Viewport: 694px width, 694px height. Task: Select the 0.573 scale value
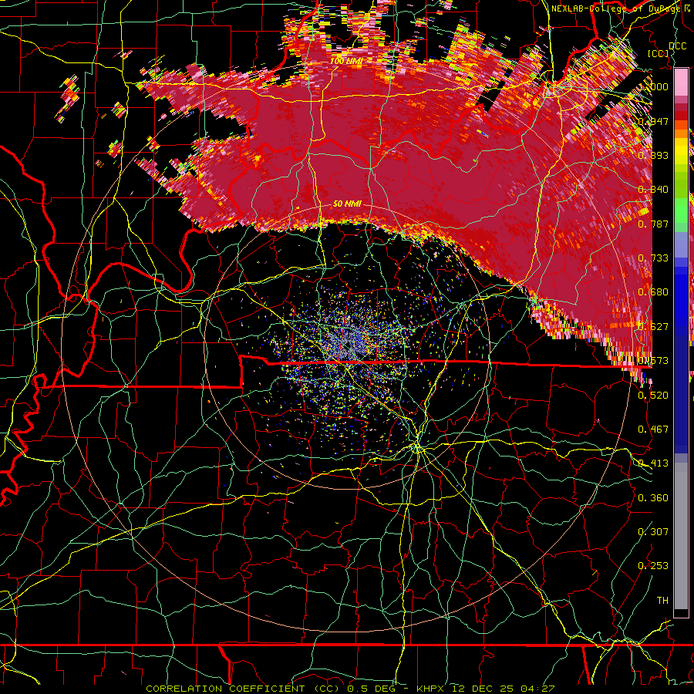[653, 361]
